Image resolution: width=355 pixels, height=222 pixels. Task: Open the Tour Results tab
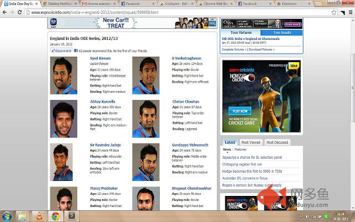(282, 33)
